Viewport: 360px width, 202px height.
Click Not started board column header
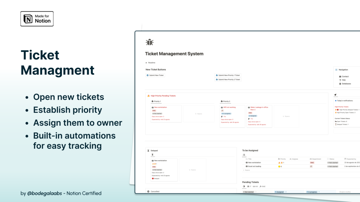coord(249,192)
